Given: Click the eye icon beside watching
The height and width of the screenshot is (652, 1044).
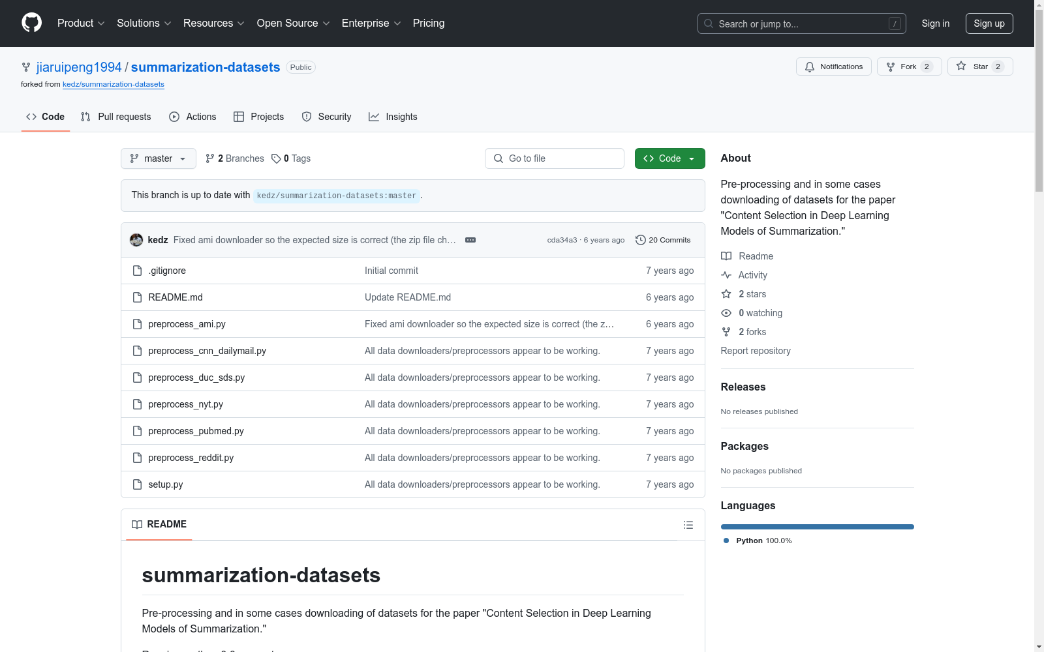Looking at the screenshot, I should coord(726,313).
